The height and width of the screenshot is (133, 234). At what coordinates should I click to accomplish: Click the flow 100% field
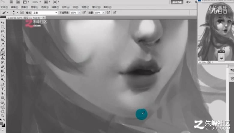pos(98,13)
